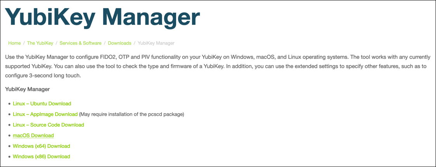Screen dimensions: 436x167
Task: Click the slash separator after Home breadcrumb
Action: point(24,43)
